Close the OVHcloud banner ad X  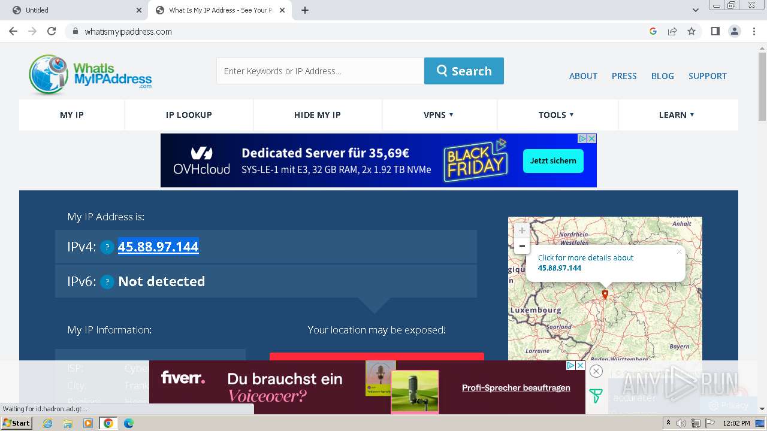(591, 138)
